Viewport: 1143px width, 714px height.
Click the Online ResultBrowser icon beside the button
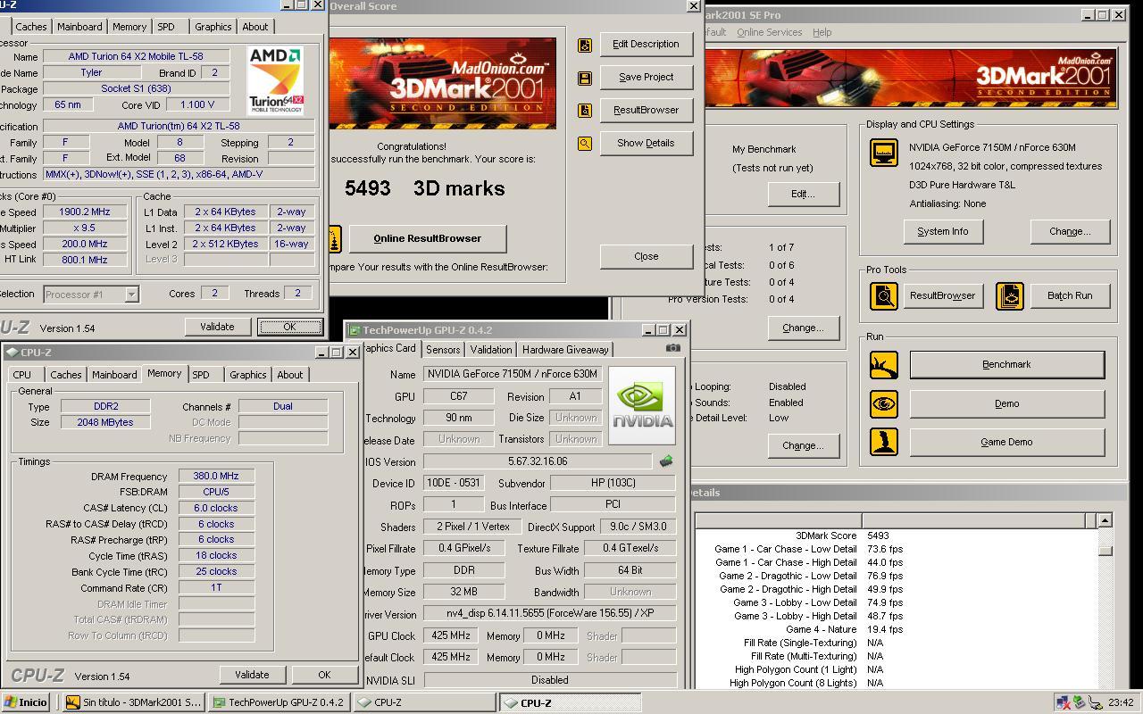click(335, 238)
